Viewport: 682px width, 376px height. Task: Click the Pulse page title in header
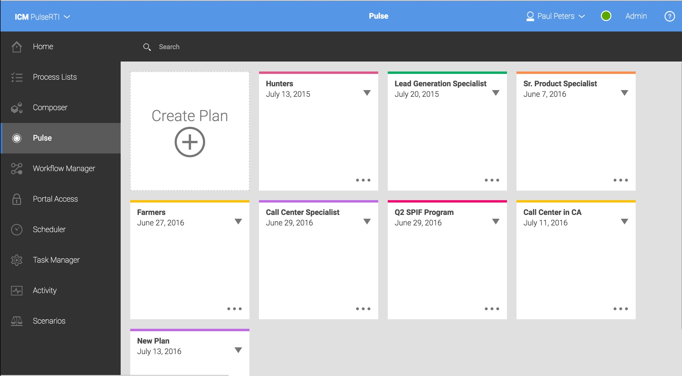tap(379, 16)
